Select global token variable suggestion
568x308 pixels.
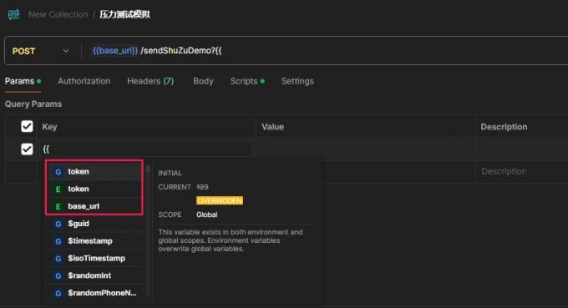(x=95, y=172)
